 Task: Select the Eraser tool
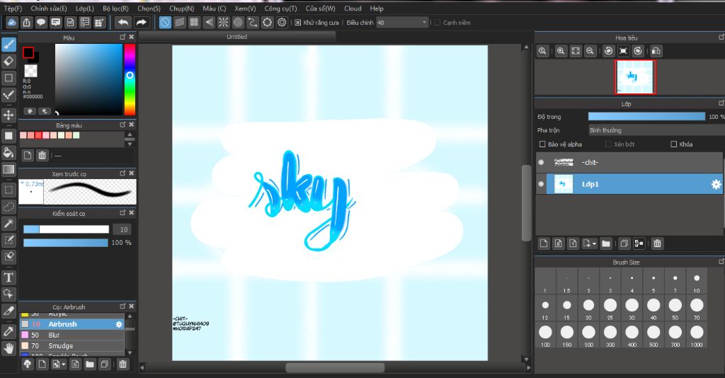(8, 61)
